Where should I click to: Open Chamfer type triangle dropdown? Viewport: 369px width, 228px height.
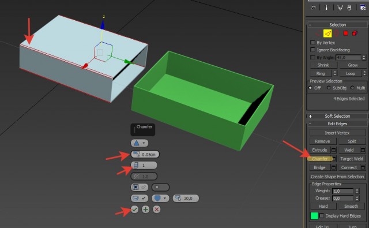point(140,143)
